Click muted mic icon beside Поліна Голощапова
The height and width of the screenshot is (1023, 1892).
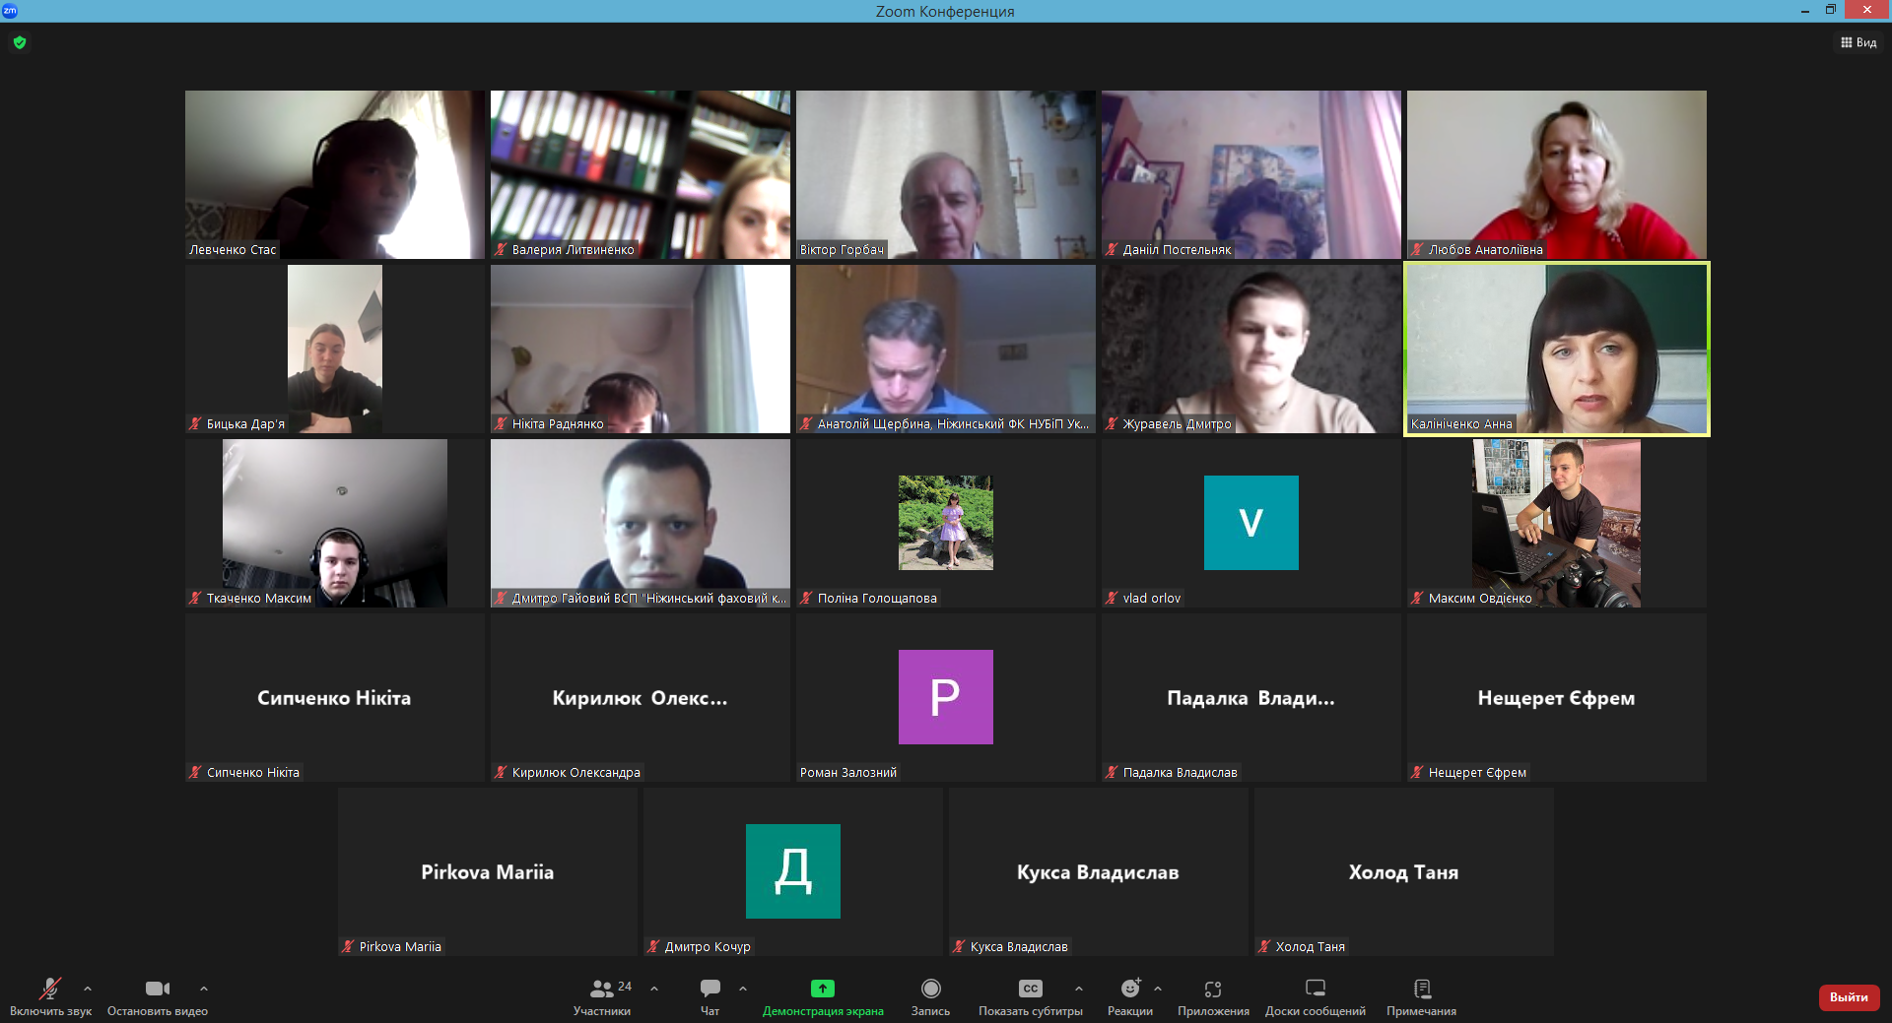[807, 599]
